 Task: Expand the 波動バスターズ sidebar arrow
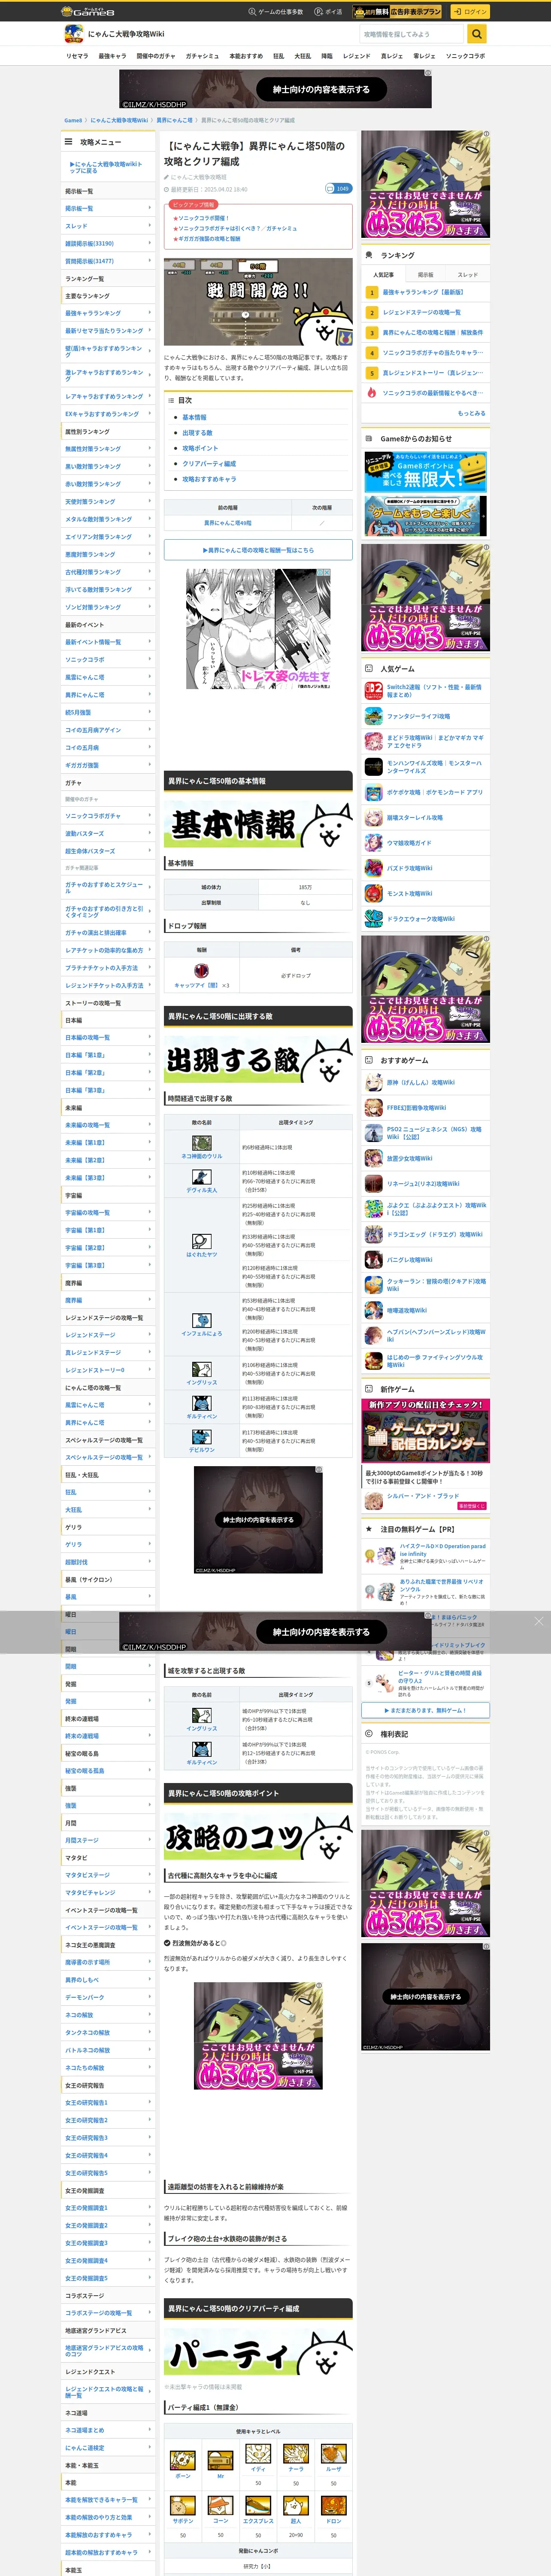pyautogui.click(x=150, y=833)
